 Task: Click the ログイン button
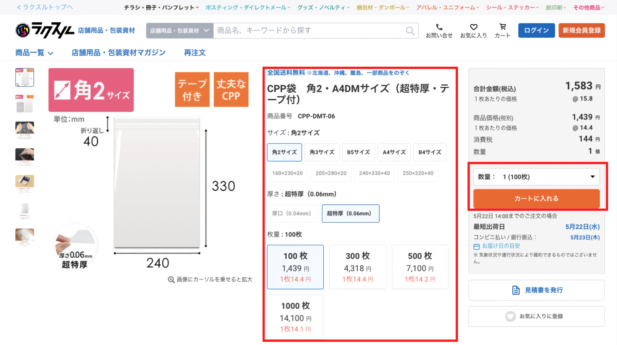[x=536, y=30]
